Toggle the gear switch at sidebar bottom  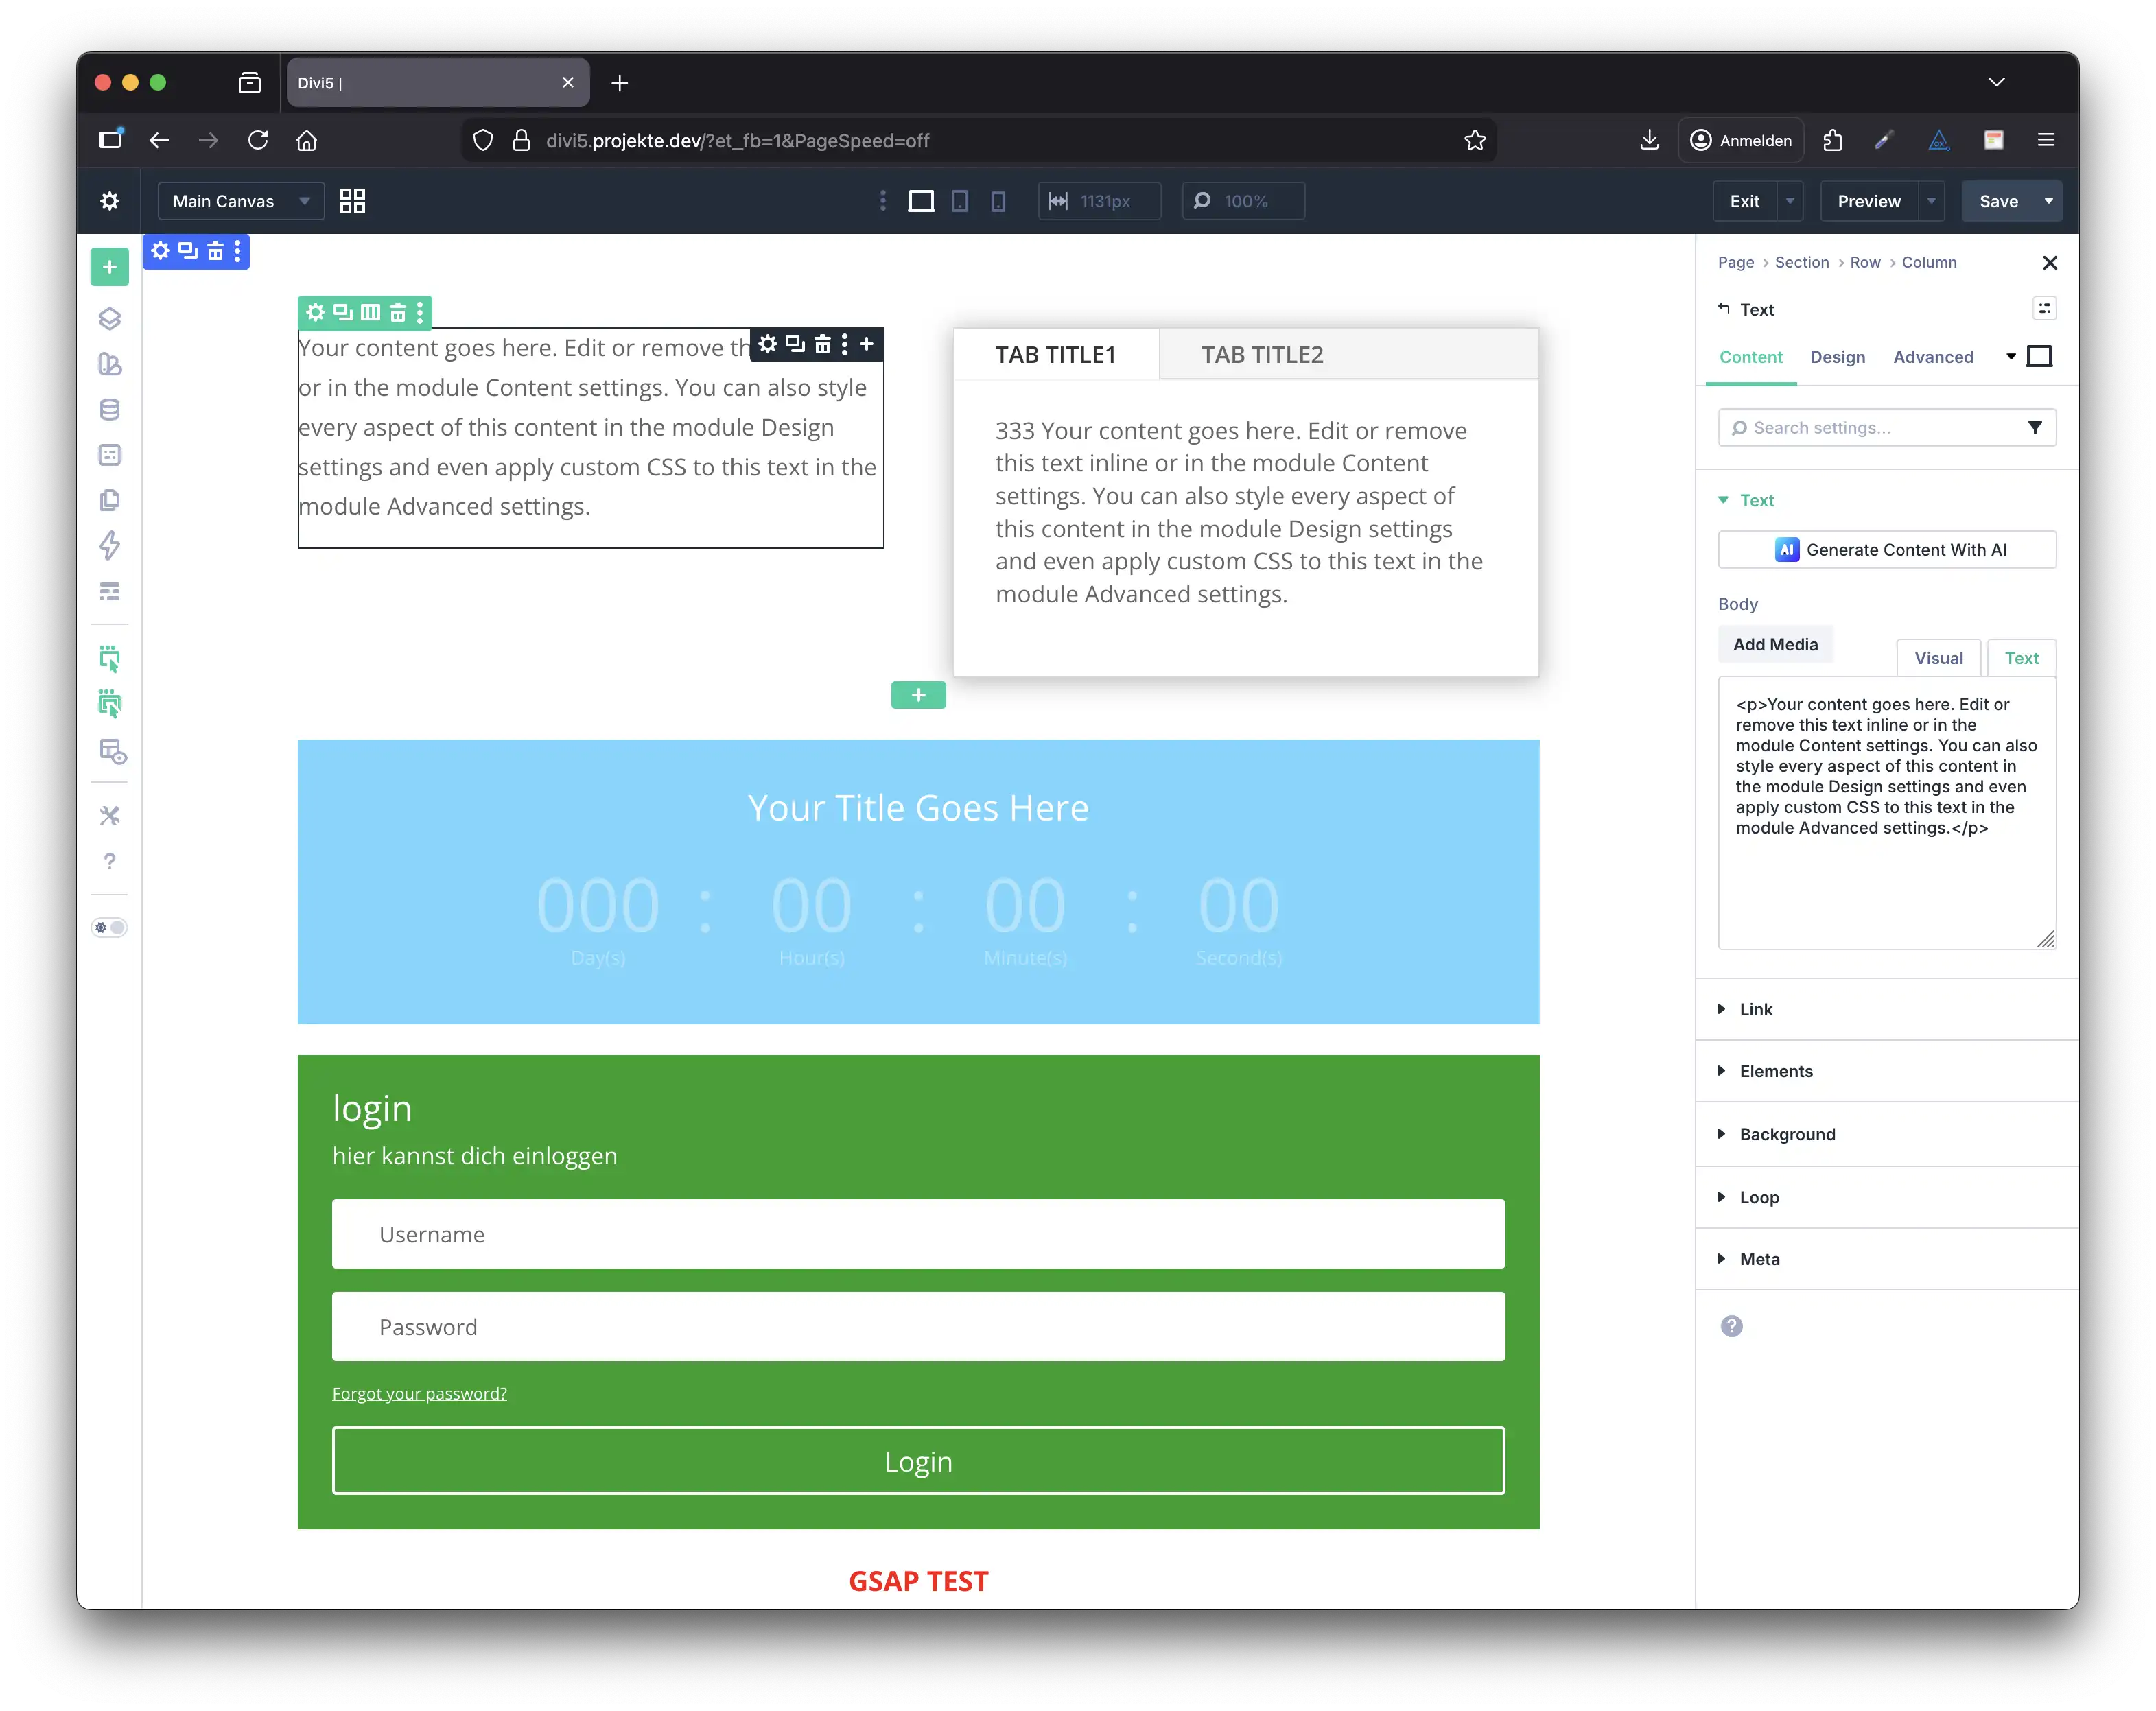click(x=110, y=928)
